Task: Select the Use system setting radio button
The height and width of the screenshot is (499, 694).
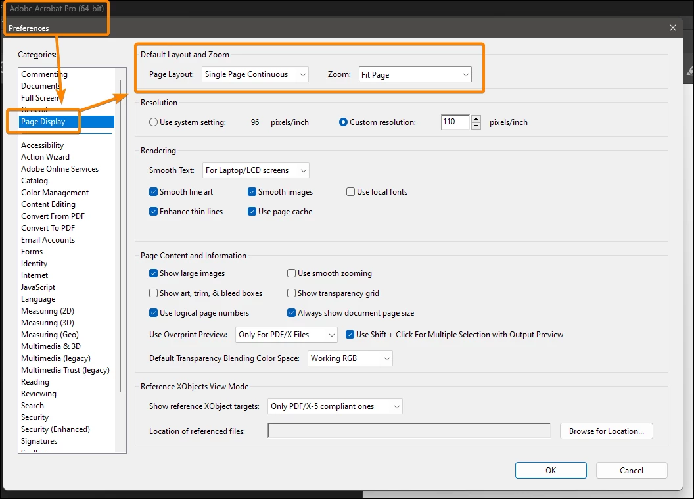Action: pyautogui.click(x=153, y=122)
